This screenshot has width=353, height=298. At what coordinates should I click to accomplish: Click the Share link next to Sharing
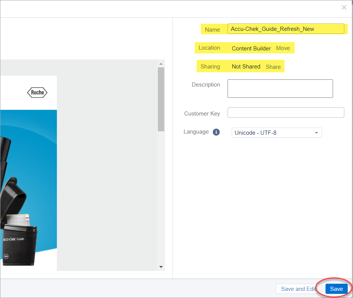pos(273,67)
